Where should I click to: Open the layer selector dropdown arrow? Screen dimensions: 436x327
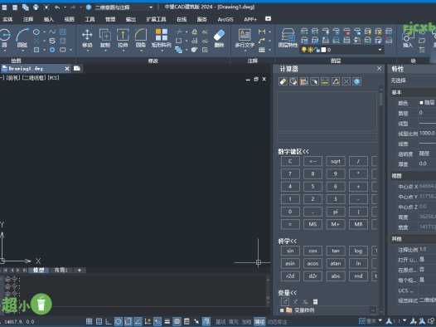point(380,50)
